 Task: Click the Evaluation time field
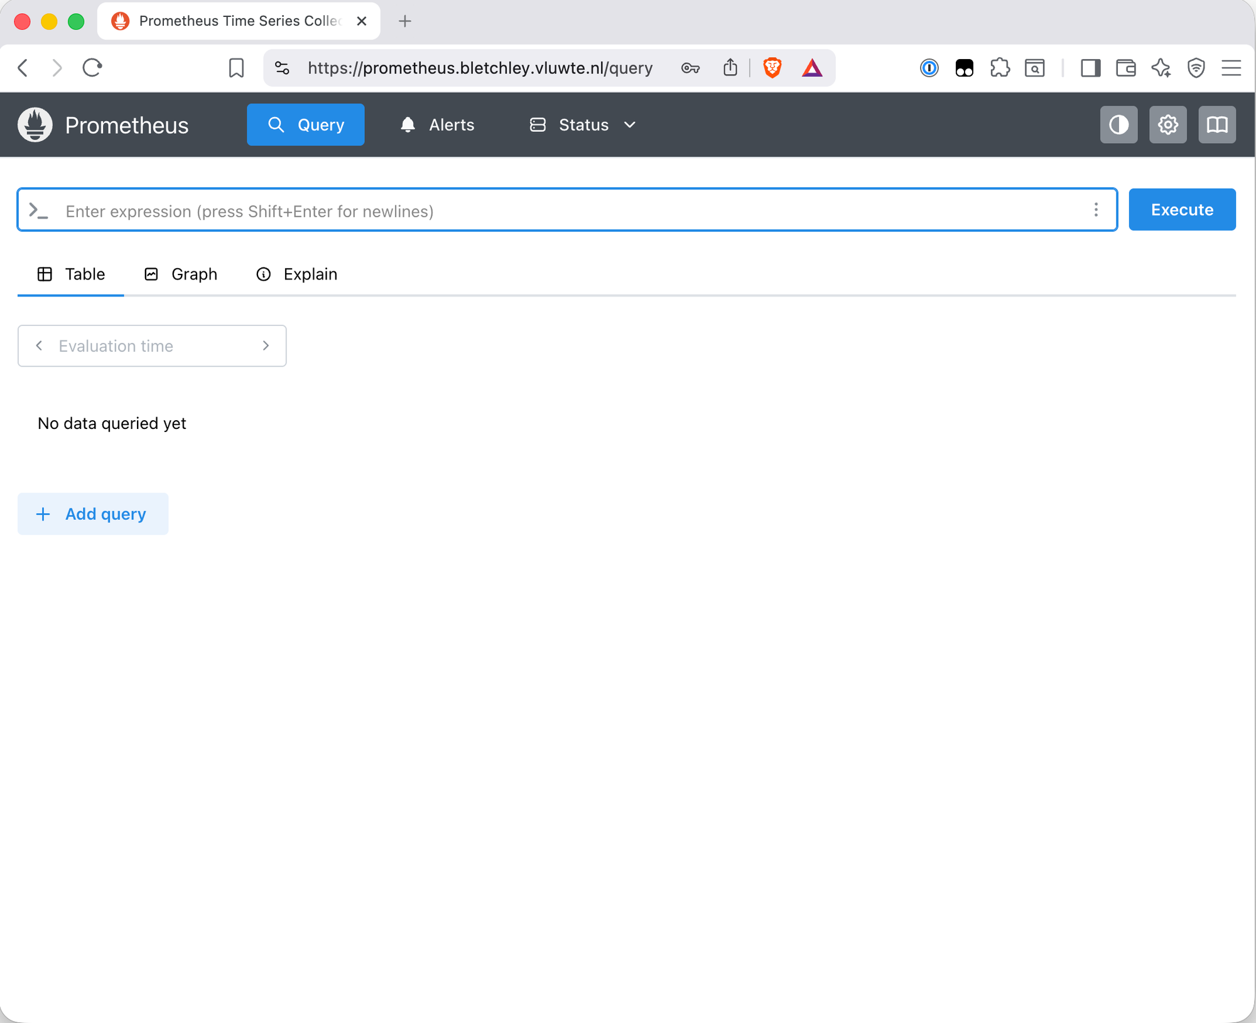click(x=152, y=345)
